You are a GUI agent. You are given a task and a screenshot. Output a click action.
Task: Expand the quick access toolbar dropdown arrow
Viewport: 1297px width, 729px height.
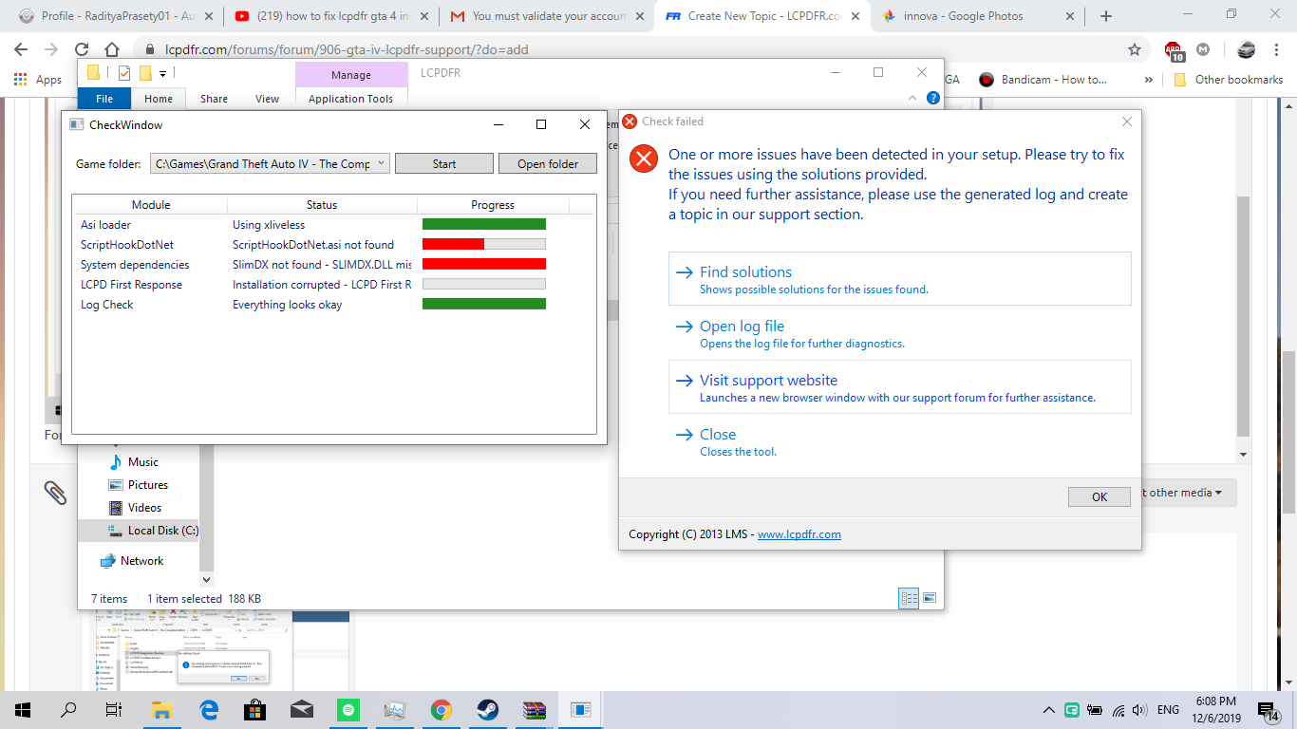pos(162,74)
